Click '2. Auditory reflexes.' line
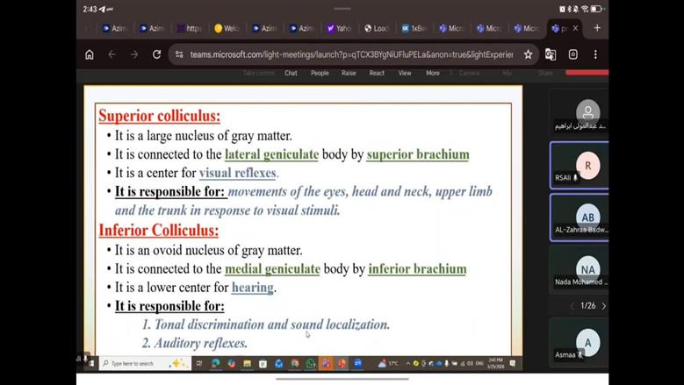Screen dimensions: 684x385 pos(195,343)
